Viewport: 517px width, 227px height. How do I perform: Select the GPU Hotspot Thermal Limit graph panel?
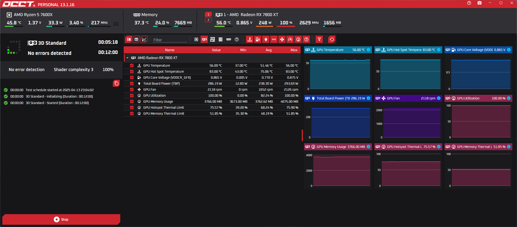tap(408, 167)
